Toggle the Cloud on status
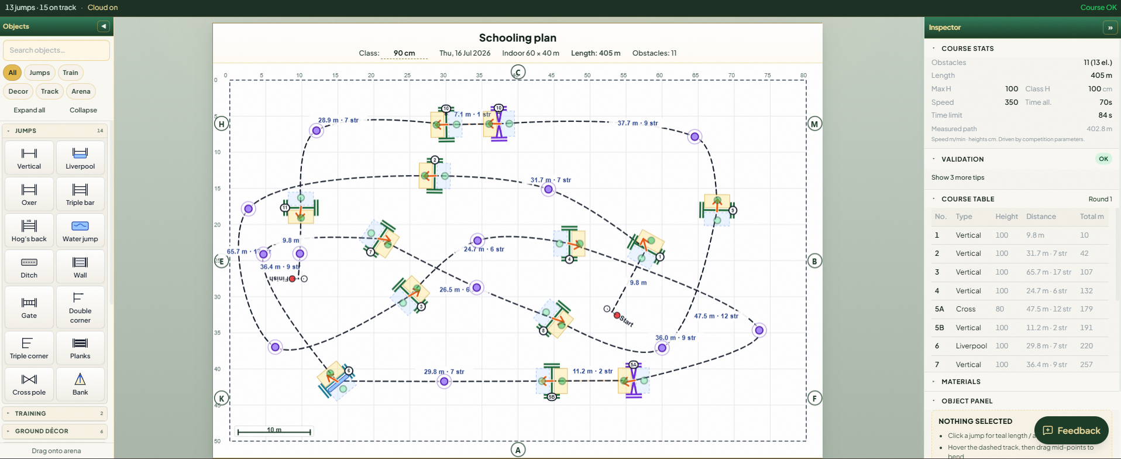1121x459 pixels. tap(102, 8)
